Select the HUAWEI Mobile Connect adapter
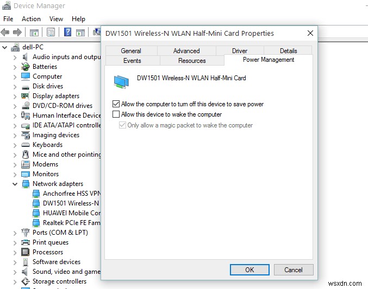 point(66,213)
